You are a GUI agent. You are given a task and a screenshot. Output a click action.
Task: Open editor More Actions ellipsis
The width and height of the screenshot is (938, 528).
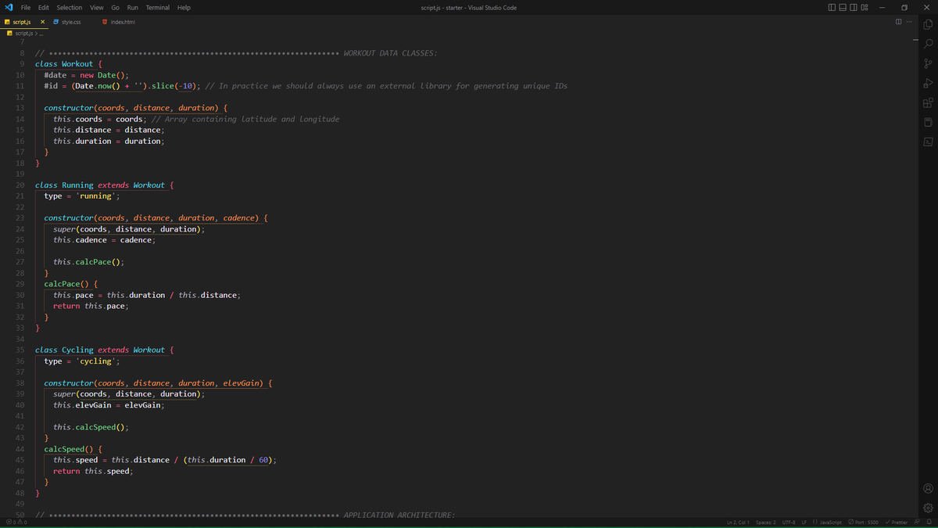(909, 21)
